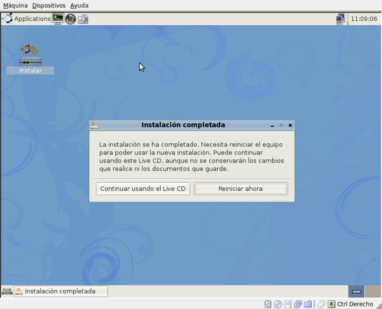Open the Máquina menu
Viewport: 382px width, 309px height.
coord(15,6)
